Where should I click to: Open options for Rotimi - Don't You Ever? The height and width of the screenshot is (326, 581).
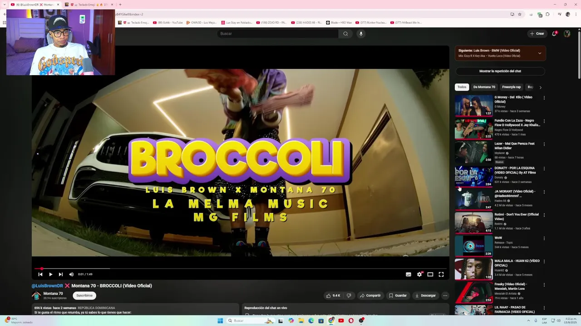point(544,215)
